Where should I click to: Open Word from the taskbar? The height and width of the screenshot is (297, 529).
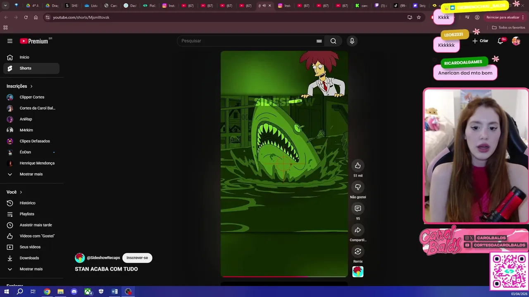click(x=114, y=292)
